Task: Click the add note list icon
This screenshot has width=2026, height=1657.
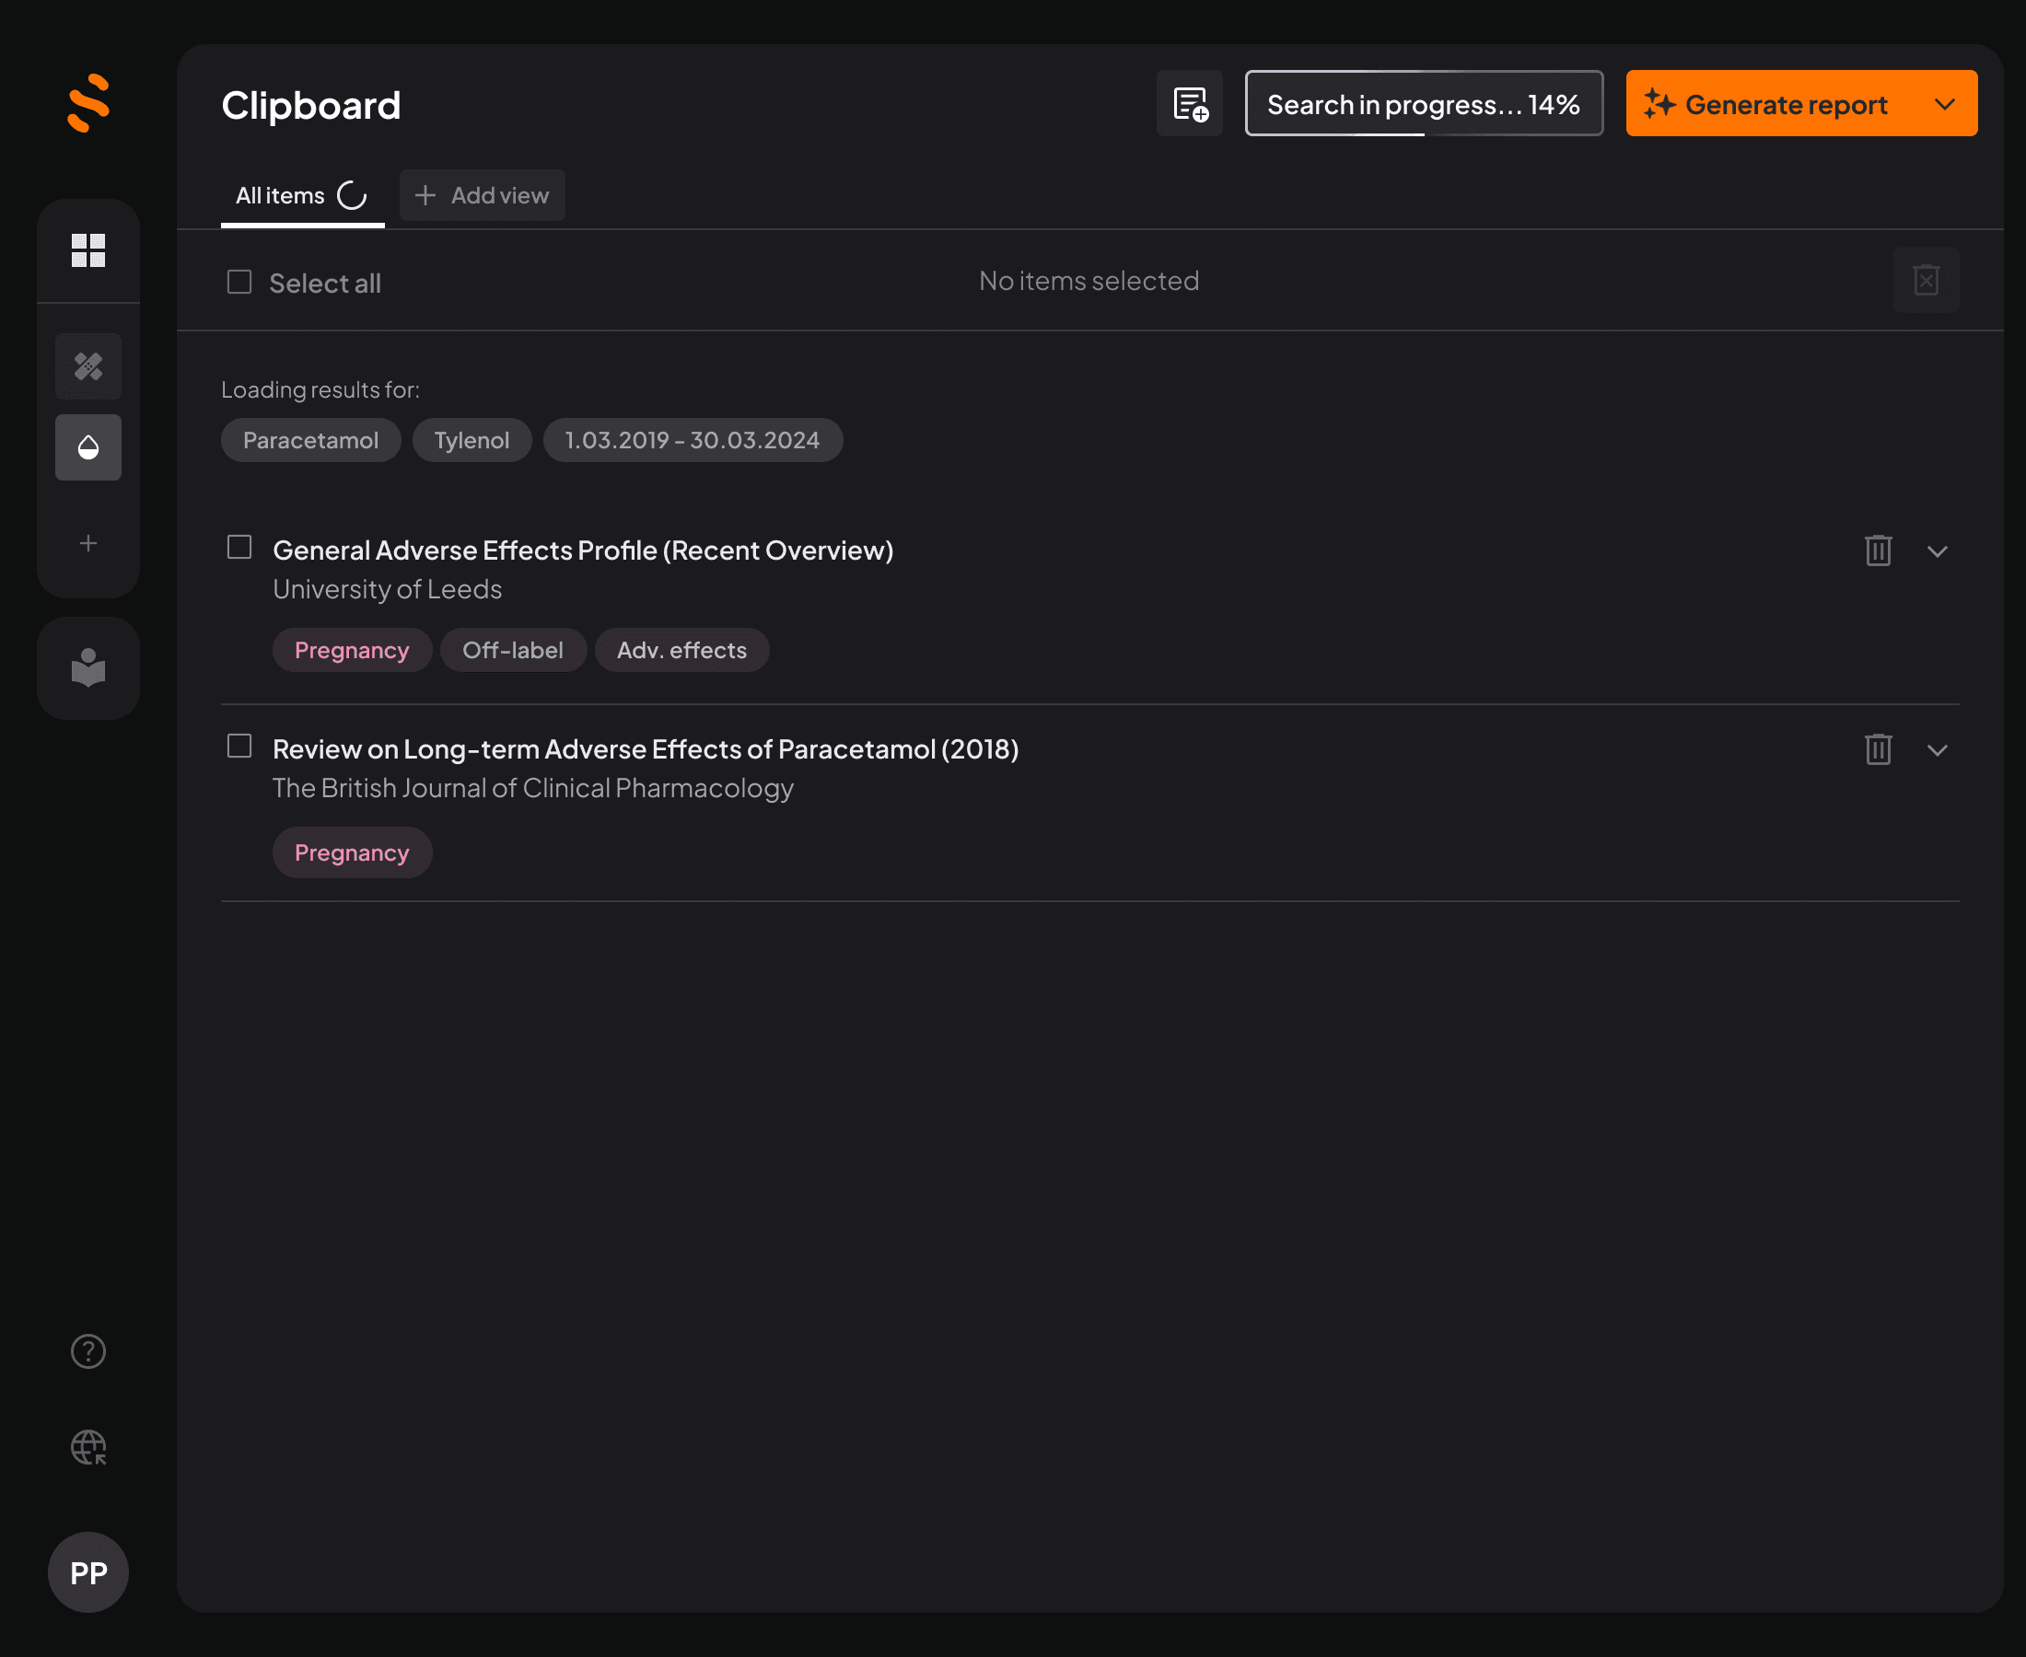Action: 1190,104
